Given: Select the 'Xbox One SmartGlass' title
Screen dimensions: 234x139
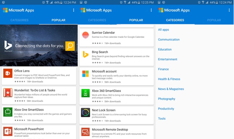Looking at the screenshot, I should pos(29,110).
